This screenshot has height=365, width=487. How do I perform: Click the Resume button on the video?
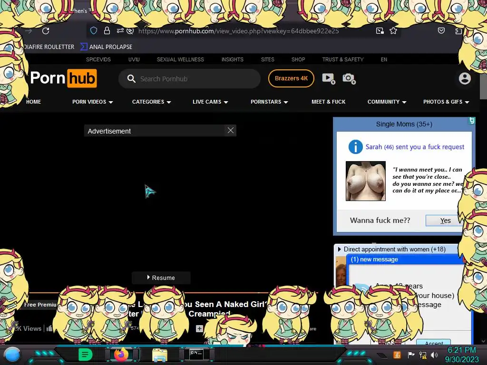161,278
